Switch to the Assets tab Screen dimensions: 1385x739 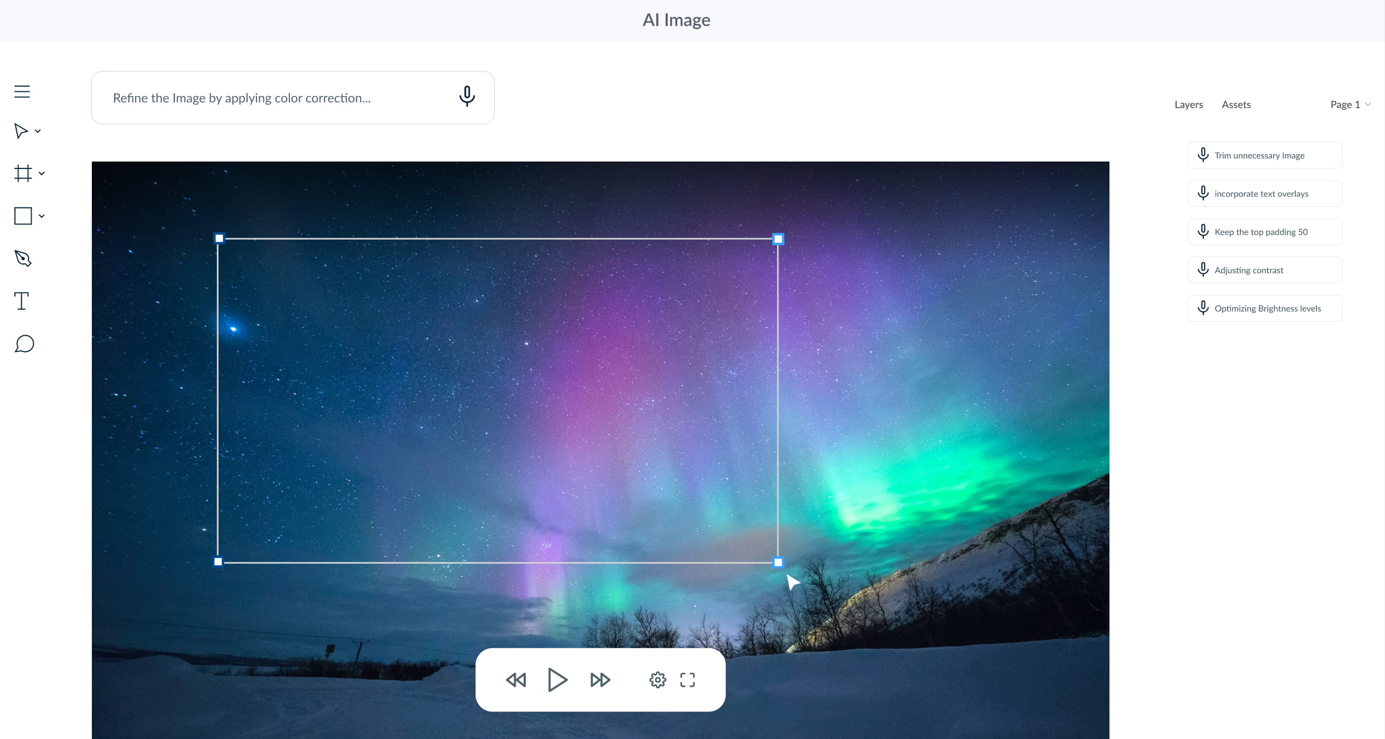(1236, 105)
